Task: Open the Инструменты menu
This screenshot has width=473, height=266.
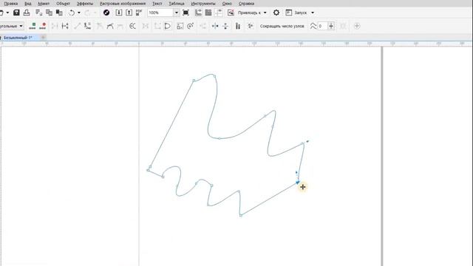Action: pyautogui.click(x=203, y=4)
